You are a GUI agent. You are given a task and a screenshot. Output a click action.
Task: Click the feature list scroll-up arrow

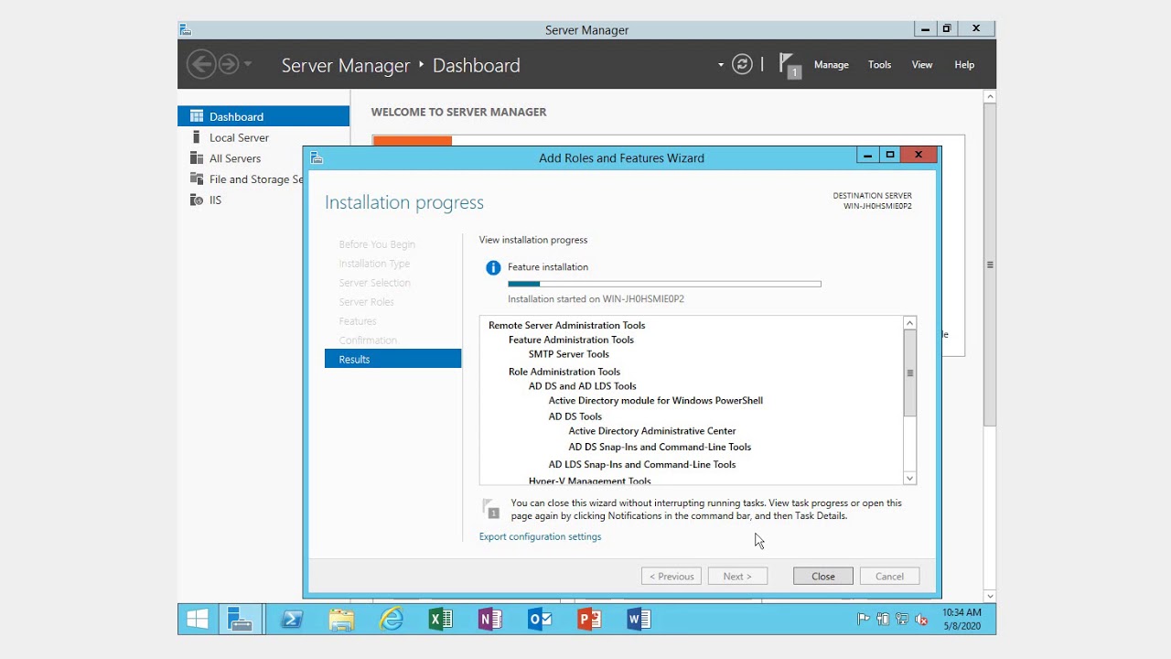[909, 323]
